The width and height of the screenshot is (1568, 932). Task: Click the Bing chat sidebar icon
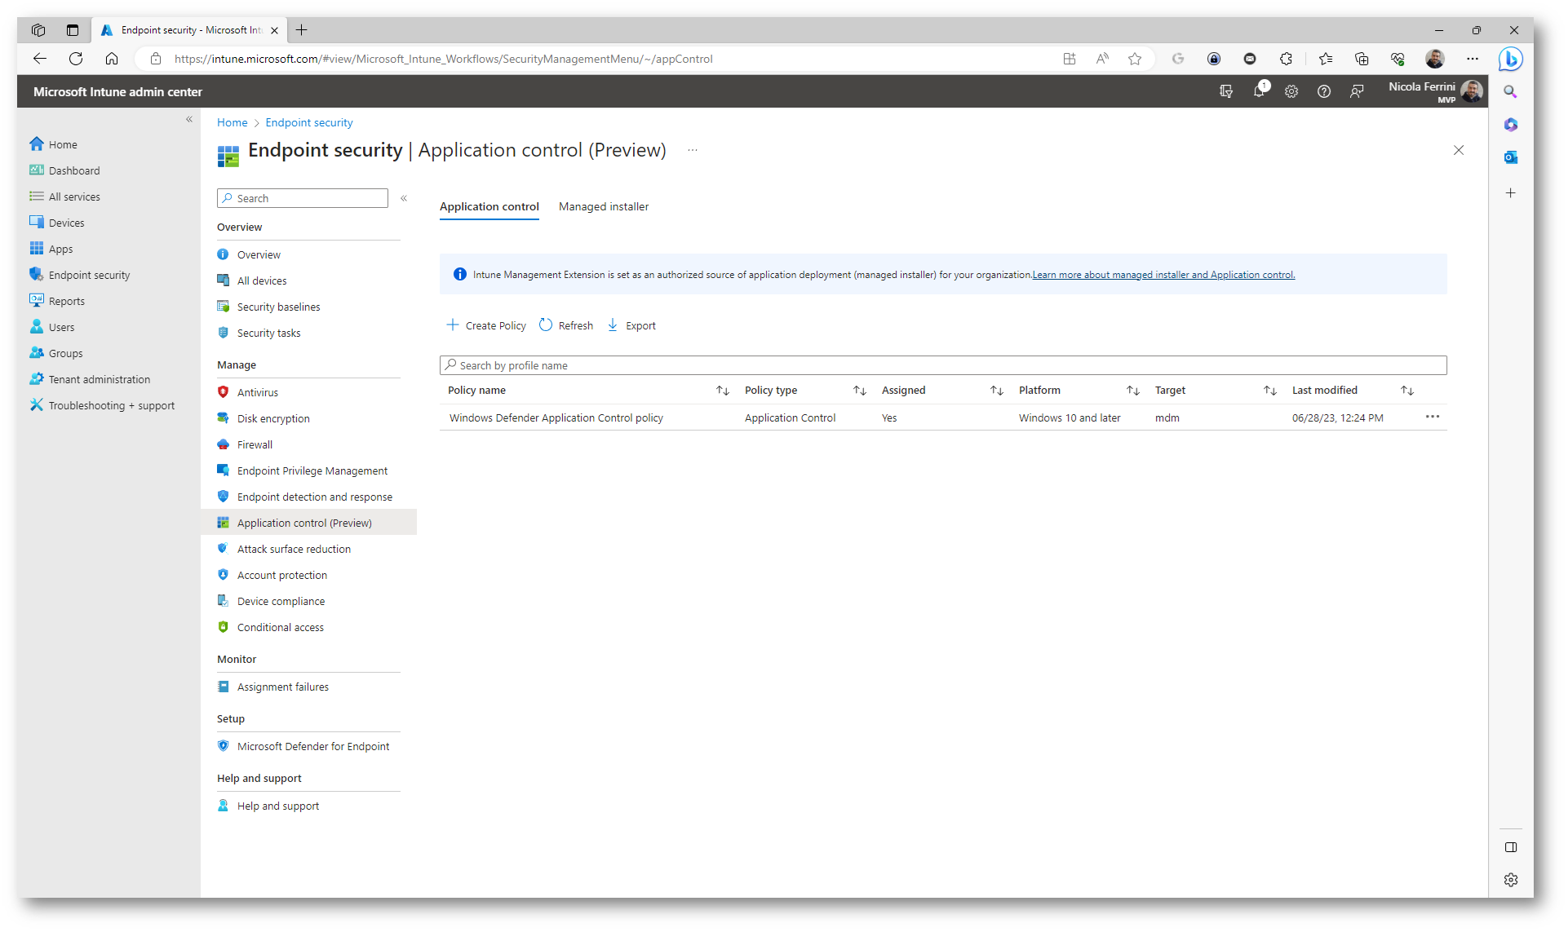pyautogui.click(x=1511, y=59)
